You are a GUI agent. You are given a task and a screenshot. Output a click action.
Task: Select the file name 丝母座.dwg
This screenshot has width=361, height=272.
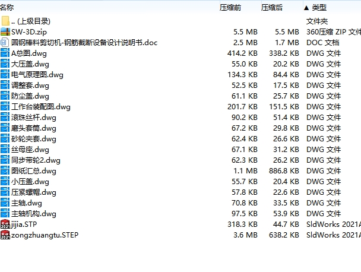point(30,150)
